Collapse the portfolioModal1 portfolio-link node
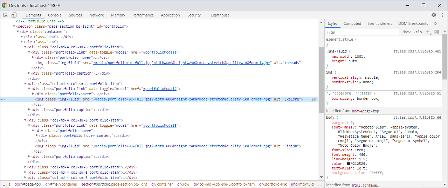Screen dimensions: 448x188 click(x=29, y=53)
